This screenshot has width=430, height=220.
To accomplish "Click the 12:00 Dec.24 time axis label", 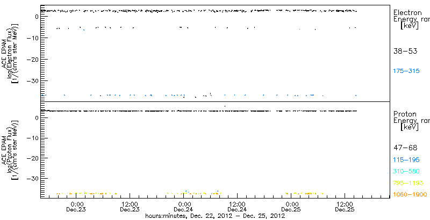I will coord(237,208).
